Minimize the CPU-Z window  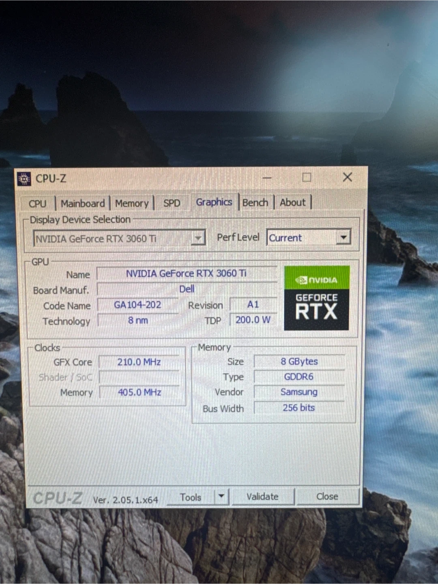click(267, 178)
